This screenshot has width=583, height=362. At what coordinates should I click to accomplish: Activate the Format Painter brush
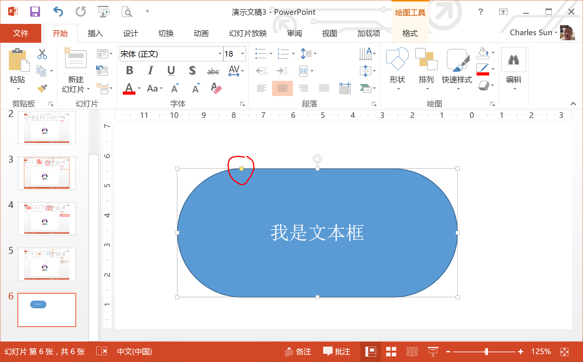click(42, 88)
